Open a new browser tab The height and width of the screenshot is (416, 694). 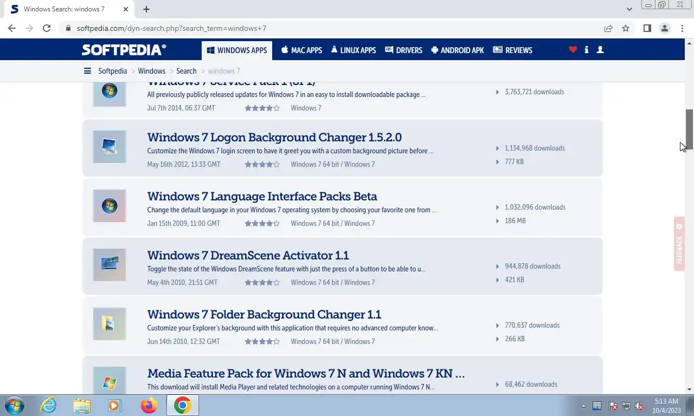[146, 9]
